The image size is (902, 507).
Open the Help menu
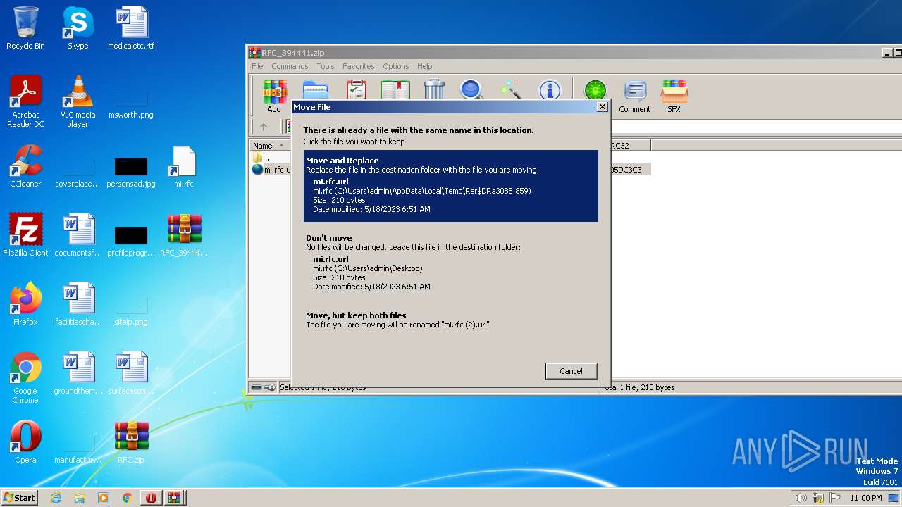pyautogui.click(x=424, y=66)
